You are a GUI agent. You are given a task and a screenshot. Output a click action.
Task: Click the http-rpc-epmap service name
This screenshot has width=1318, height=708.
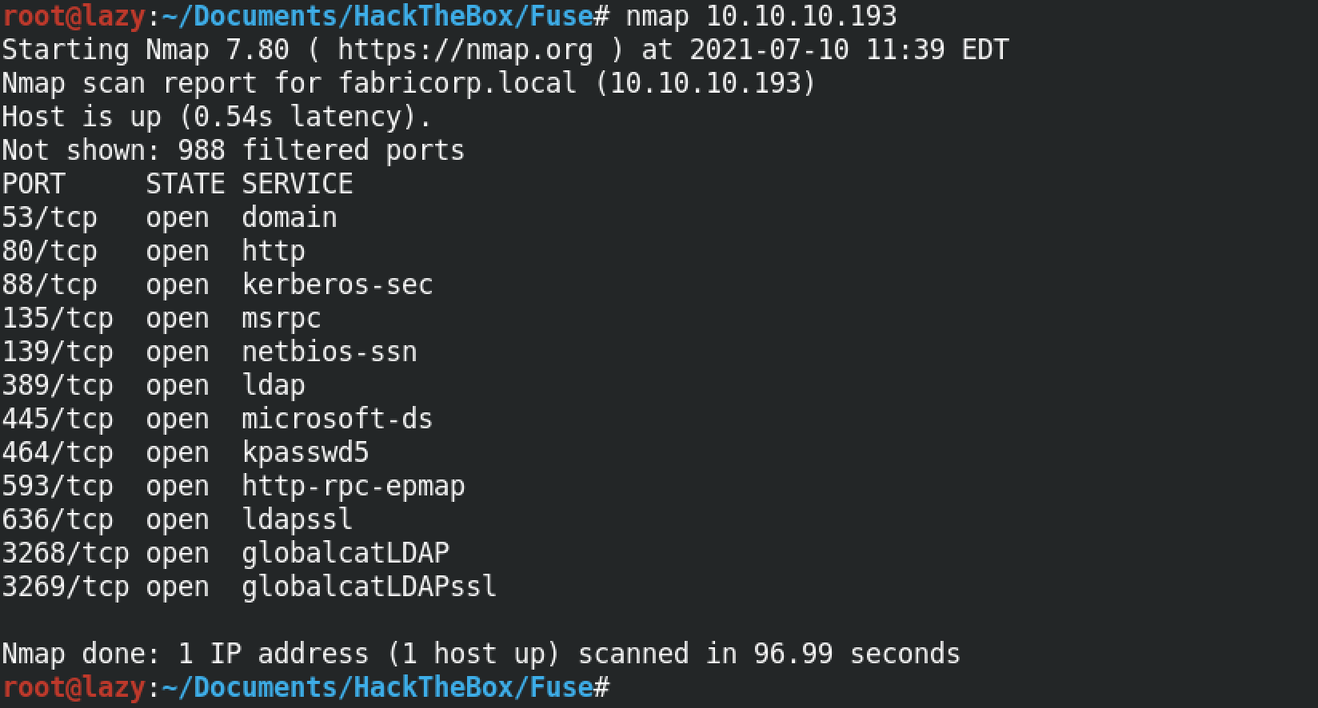click(353, 486)
